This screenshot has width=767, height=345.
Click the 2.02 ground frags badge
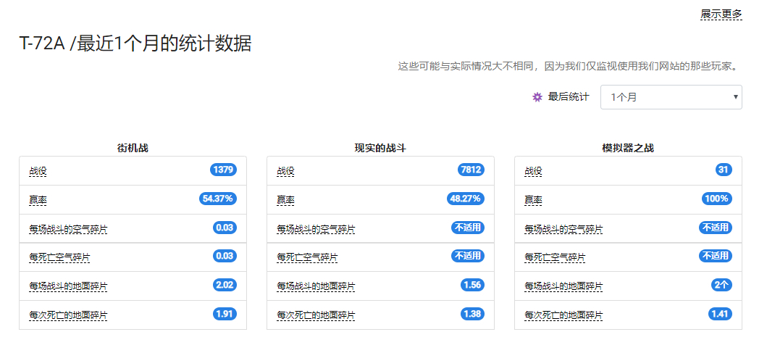pyautogui.click(x=225, y=286)
